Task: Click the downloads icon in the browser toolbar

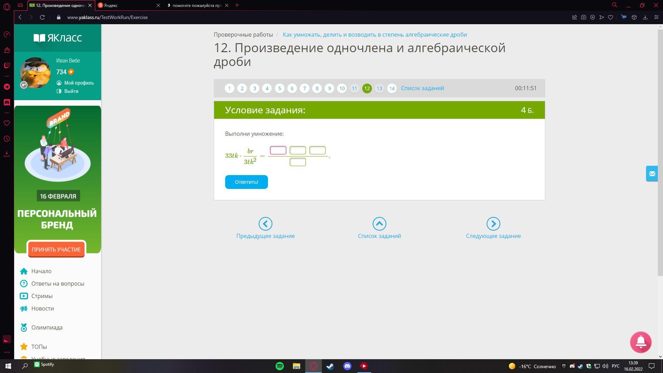Action: [645, 17]
